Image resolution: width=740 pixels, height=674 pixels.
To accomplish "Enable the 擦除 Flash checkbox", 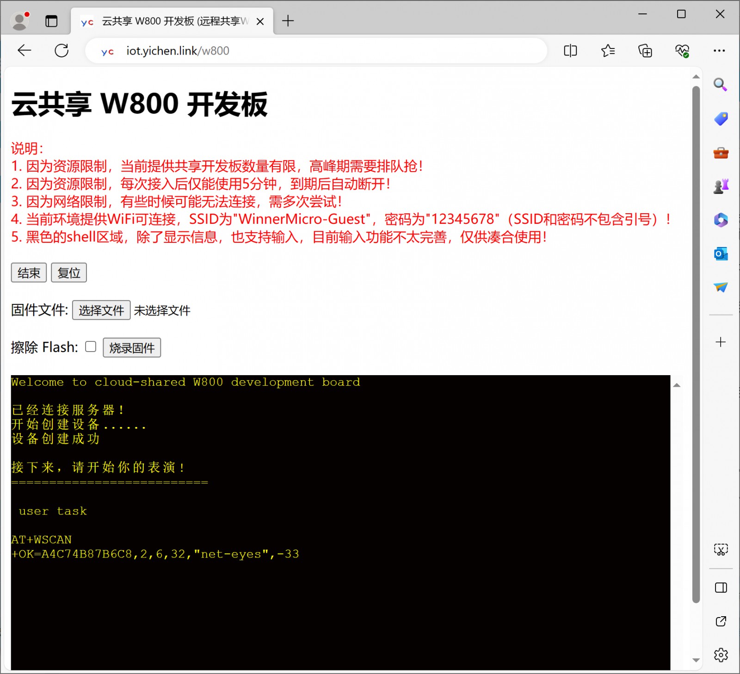I will [x=91, y=346].
